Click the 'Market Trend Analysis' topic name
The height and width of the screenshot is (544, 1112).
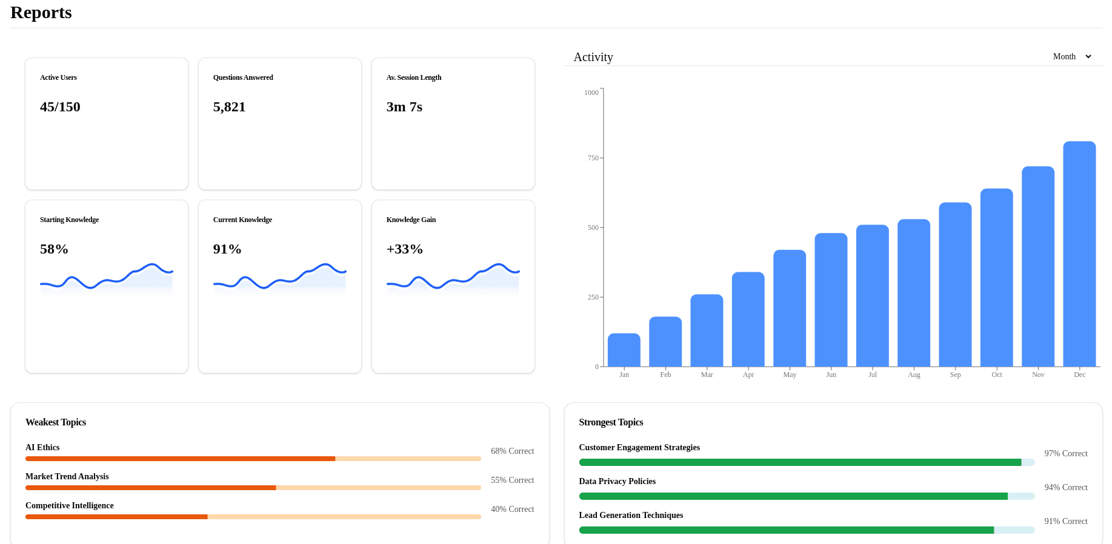(x=67, y=476)
